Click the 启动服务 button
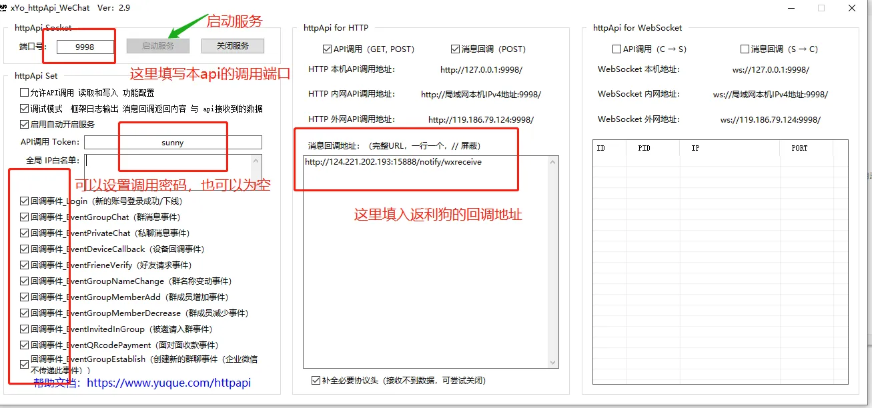 tap(158, 46)
